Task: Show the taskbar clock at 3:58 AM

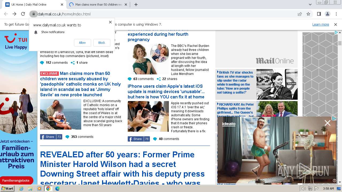Action: (328, 189)
